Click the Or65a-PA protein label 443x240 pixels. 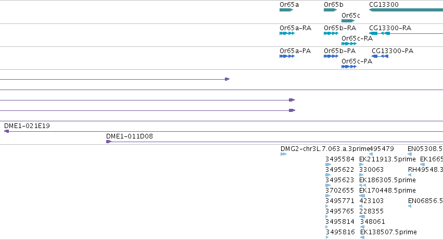coord(295,51)
